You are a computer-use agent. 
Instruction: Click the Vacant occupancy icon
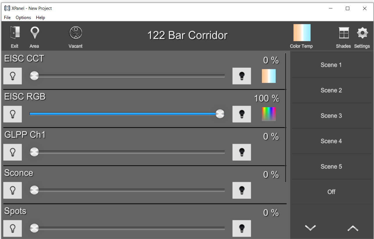(x=76, y=33)
